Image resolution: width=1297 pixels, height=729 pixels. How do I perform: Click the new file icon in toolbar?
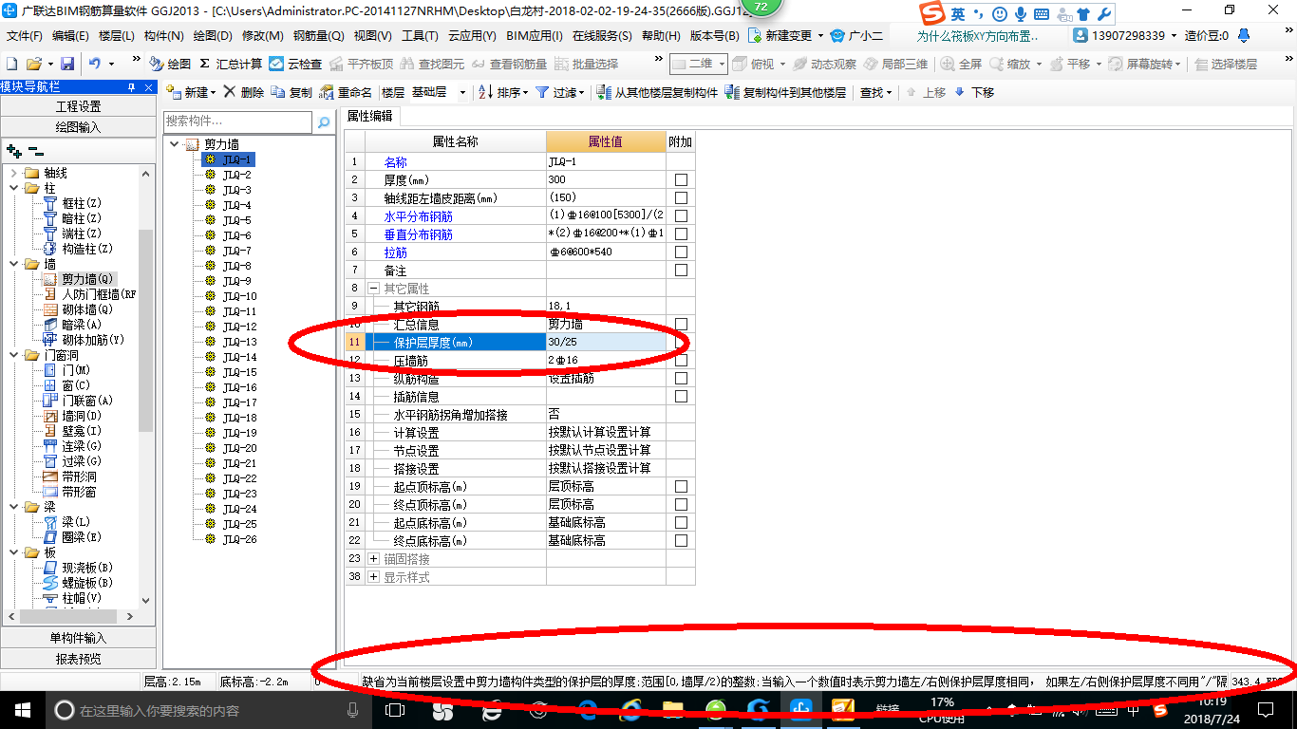click(x=12, y=64)
